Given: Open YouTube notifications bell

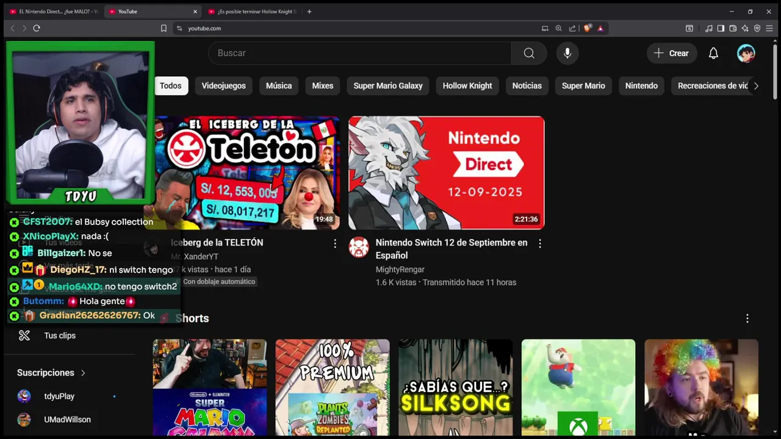Looking at the screenshot, I should [713, 53].
